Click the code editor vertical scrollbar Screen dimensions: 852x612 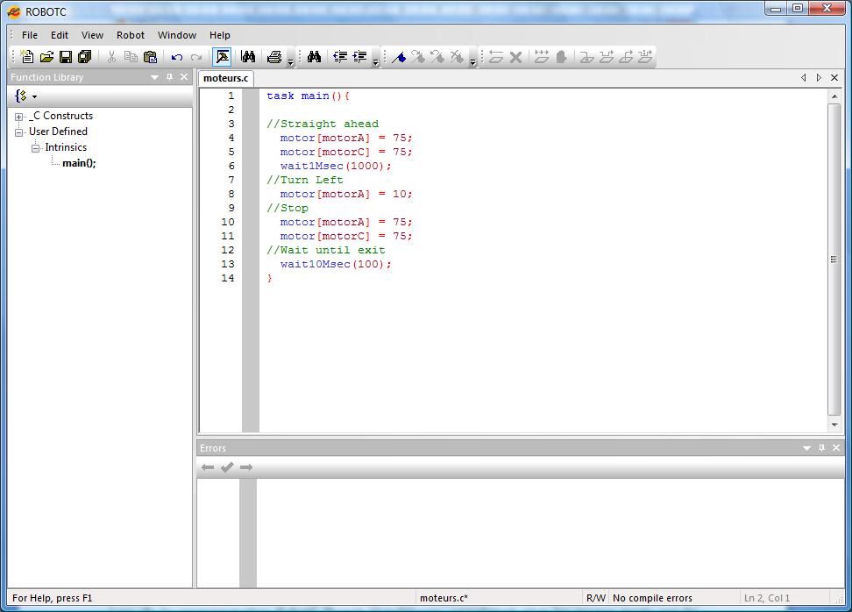coord(834,260)
